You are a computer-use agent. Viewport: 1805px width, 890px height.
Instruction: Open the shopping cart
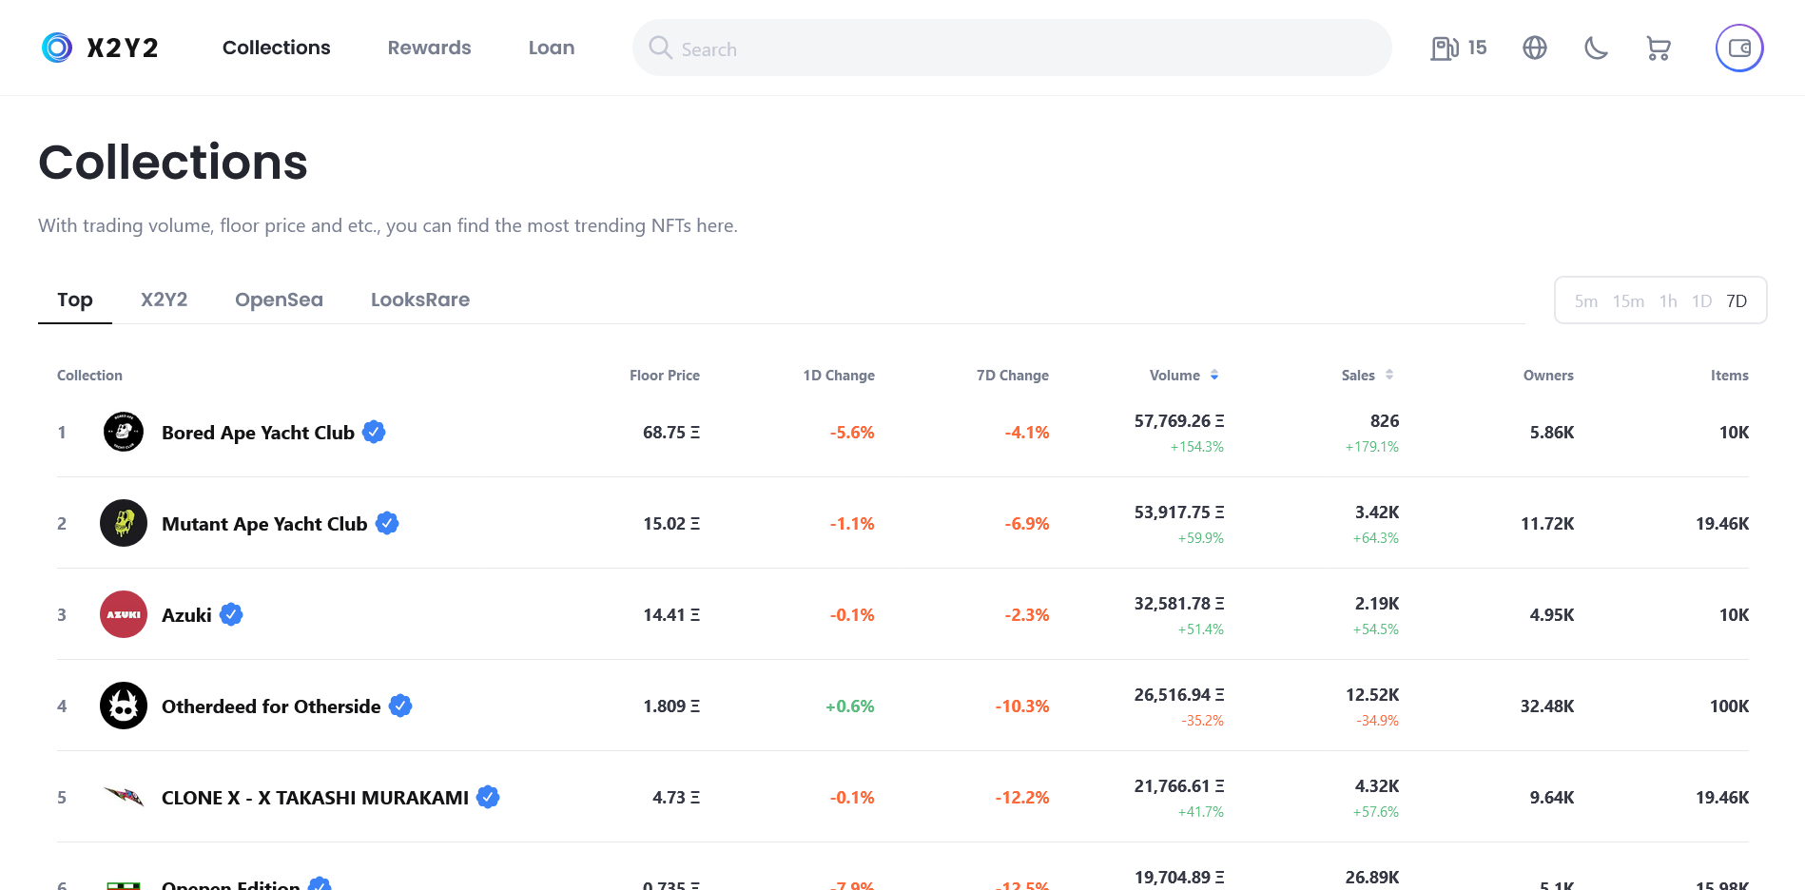coord(1659,48)
